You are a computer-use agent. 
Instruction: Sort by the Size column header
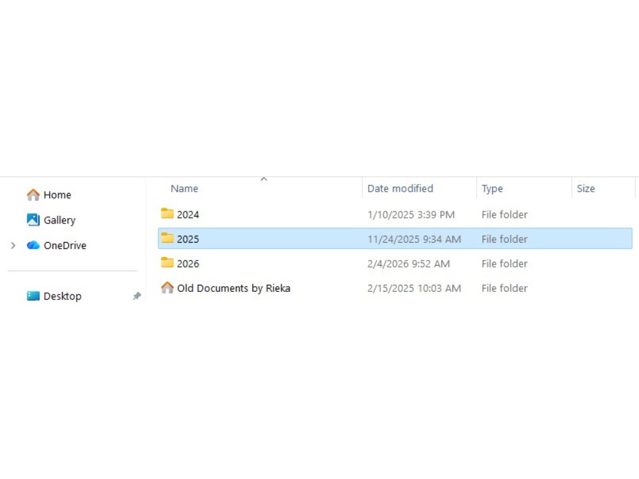coord(585,188)
